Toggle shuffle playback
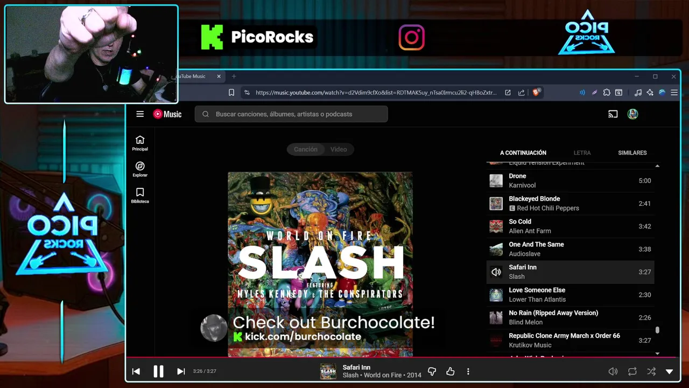 point(651,371)
